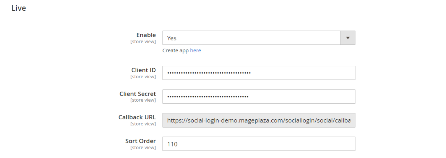Open the 'here' create app link
The width and height of the screenshot is (446, 158).
[x=196, y=50]
